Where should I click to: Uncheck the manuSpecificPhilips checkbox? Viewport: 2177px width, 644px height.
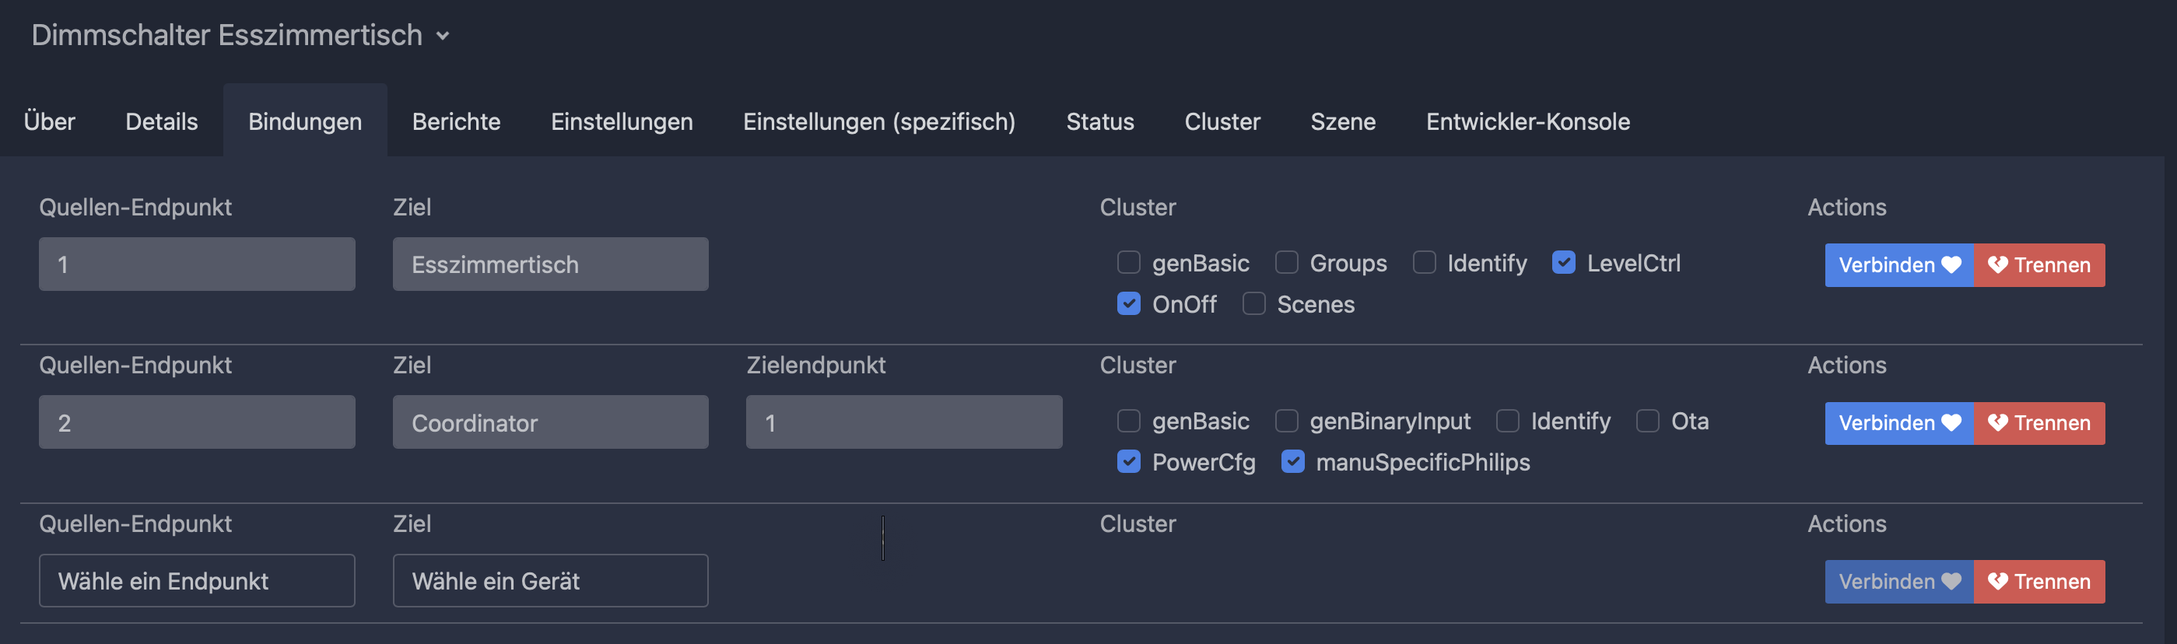pos(1292,462)
